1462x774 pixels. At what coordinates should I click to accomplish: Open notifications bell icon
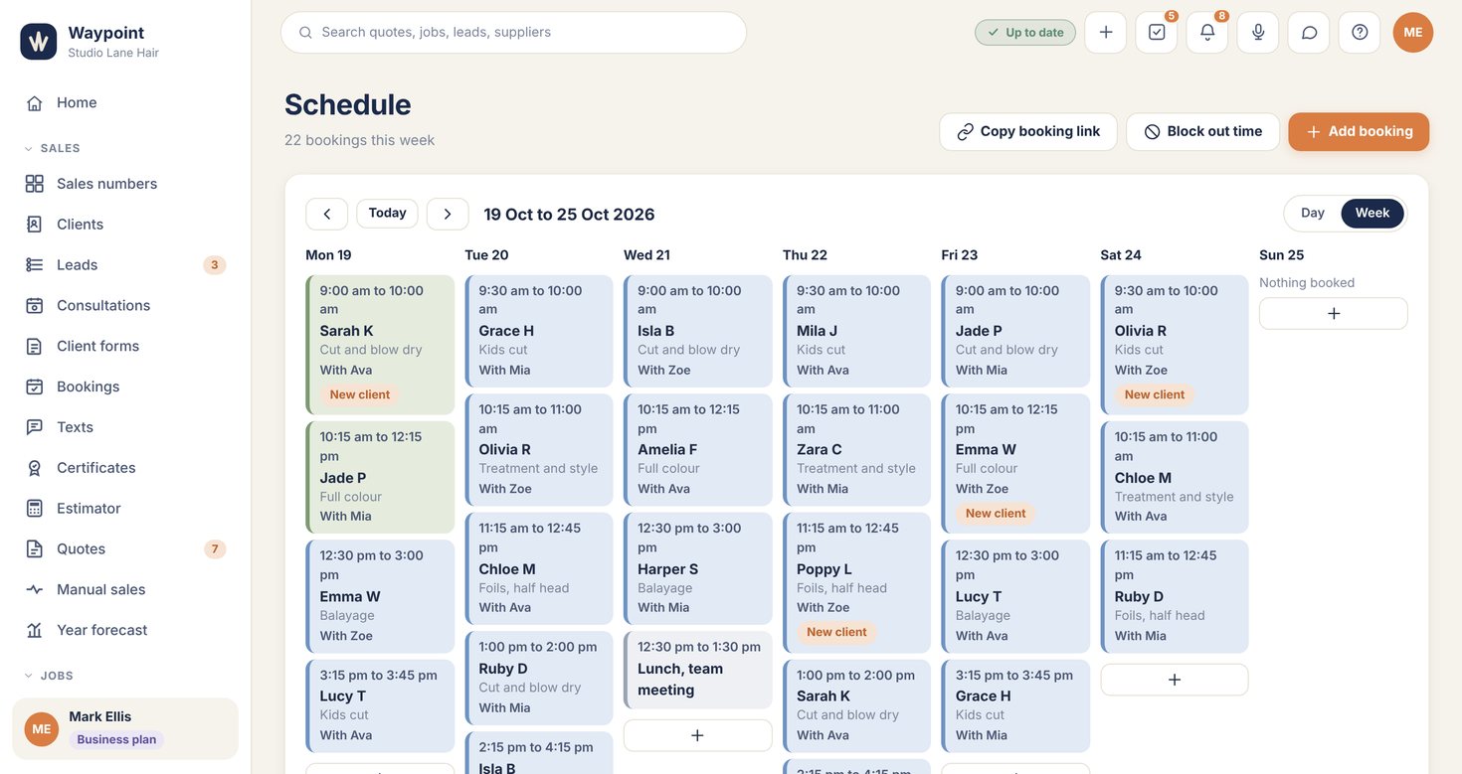[x=1207, y=33]
